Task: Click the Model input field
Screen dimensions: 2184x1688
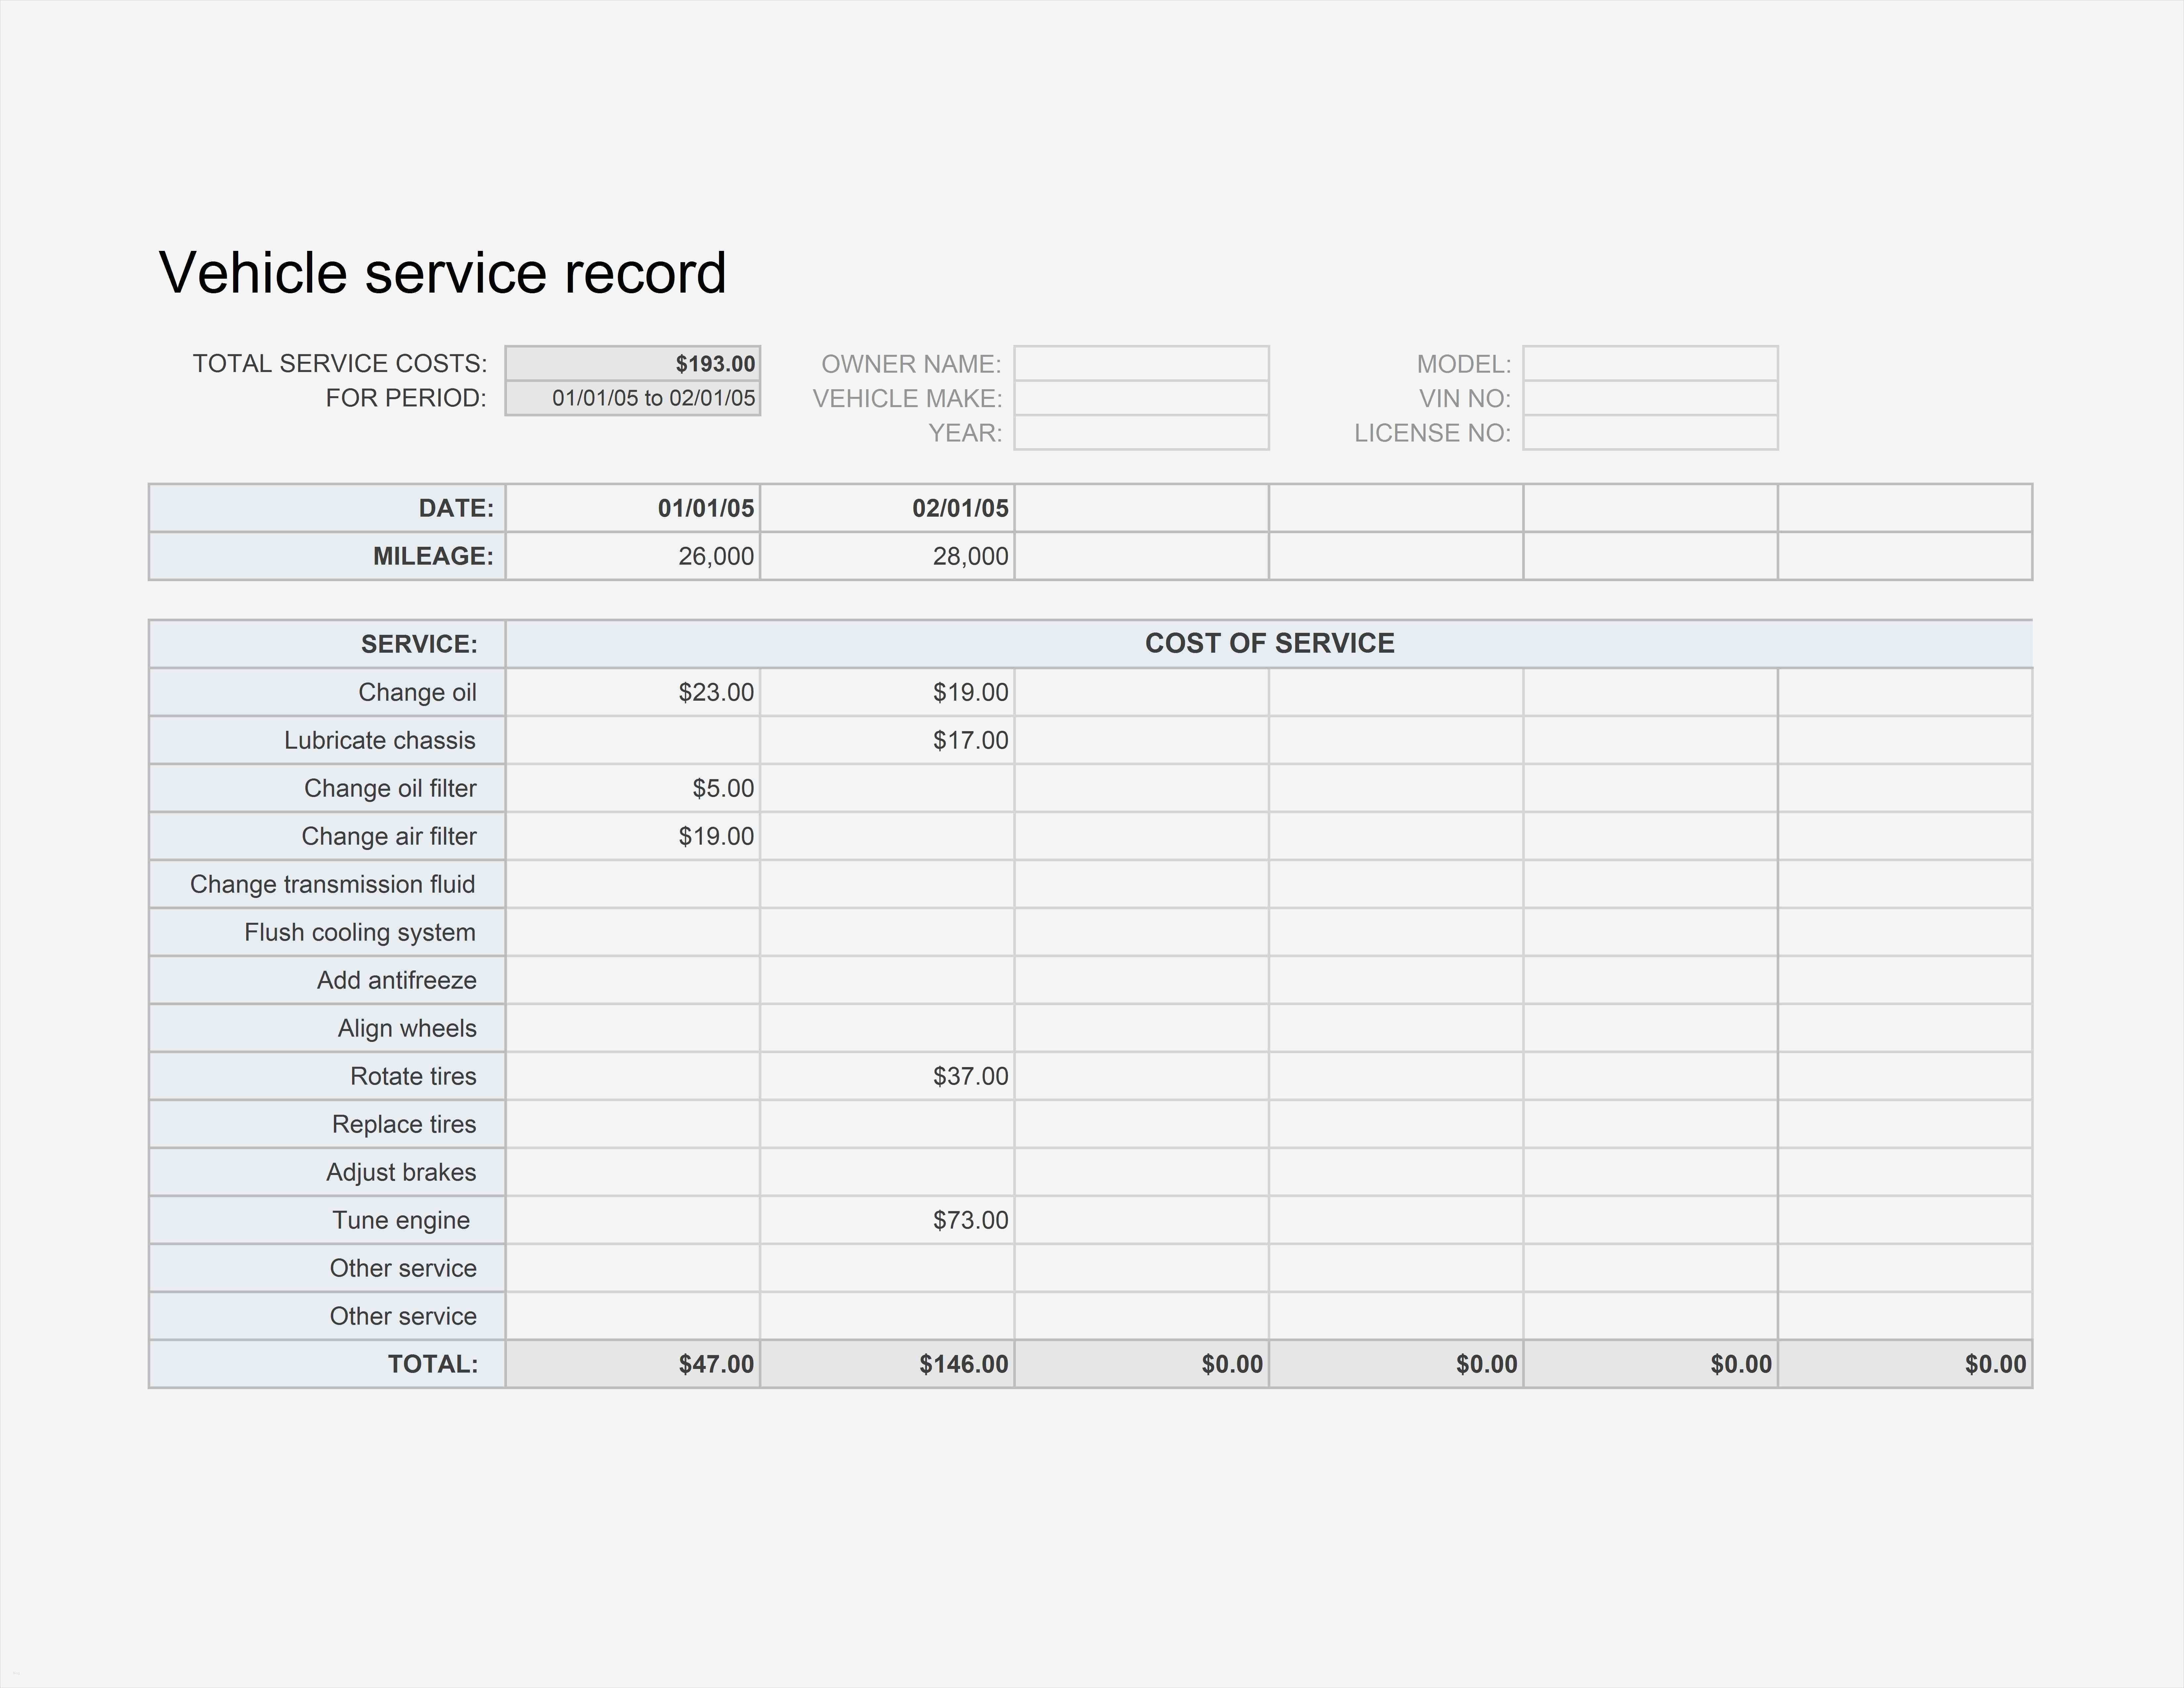Action: [1650, 363]
